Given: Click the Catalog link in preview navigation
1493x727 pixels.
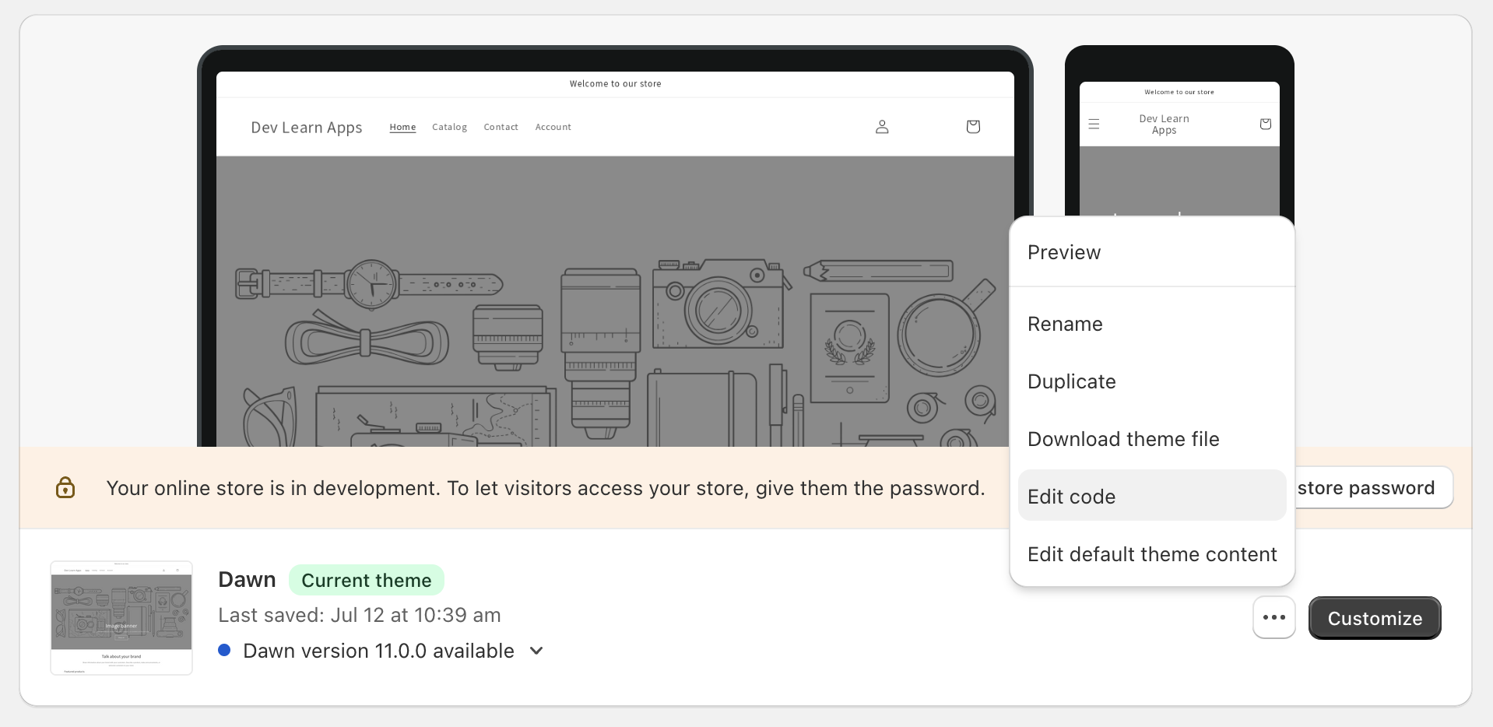Looking at the screenshot, I should point(449,127).
